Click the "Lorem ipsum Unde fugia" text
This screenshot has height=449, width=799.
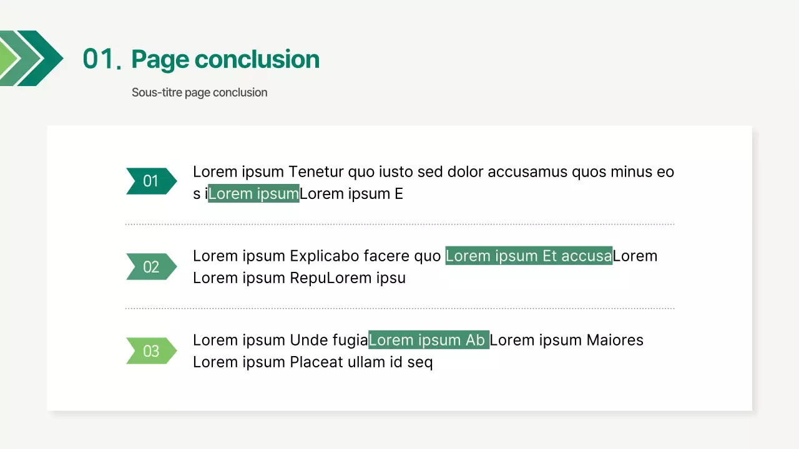pyautogui.click(x=280, y=340)
